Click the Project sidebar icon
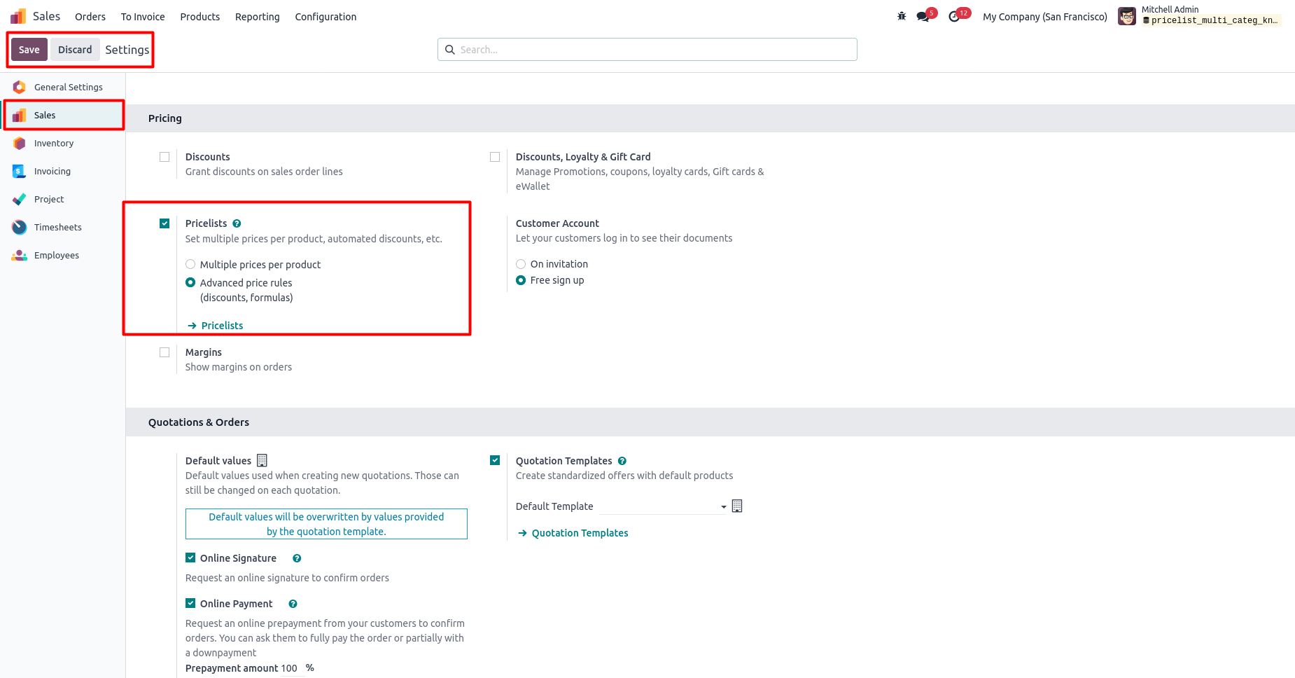 [x=20, y=199]
